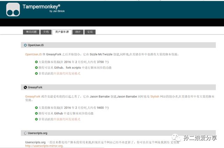Viewport: 224px width, 148px height.
Task: Click the 3700 scripts count line
Action: (73, 62)
